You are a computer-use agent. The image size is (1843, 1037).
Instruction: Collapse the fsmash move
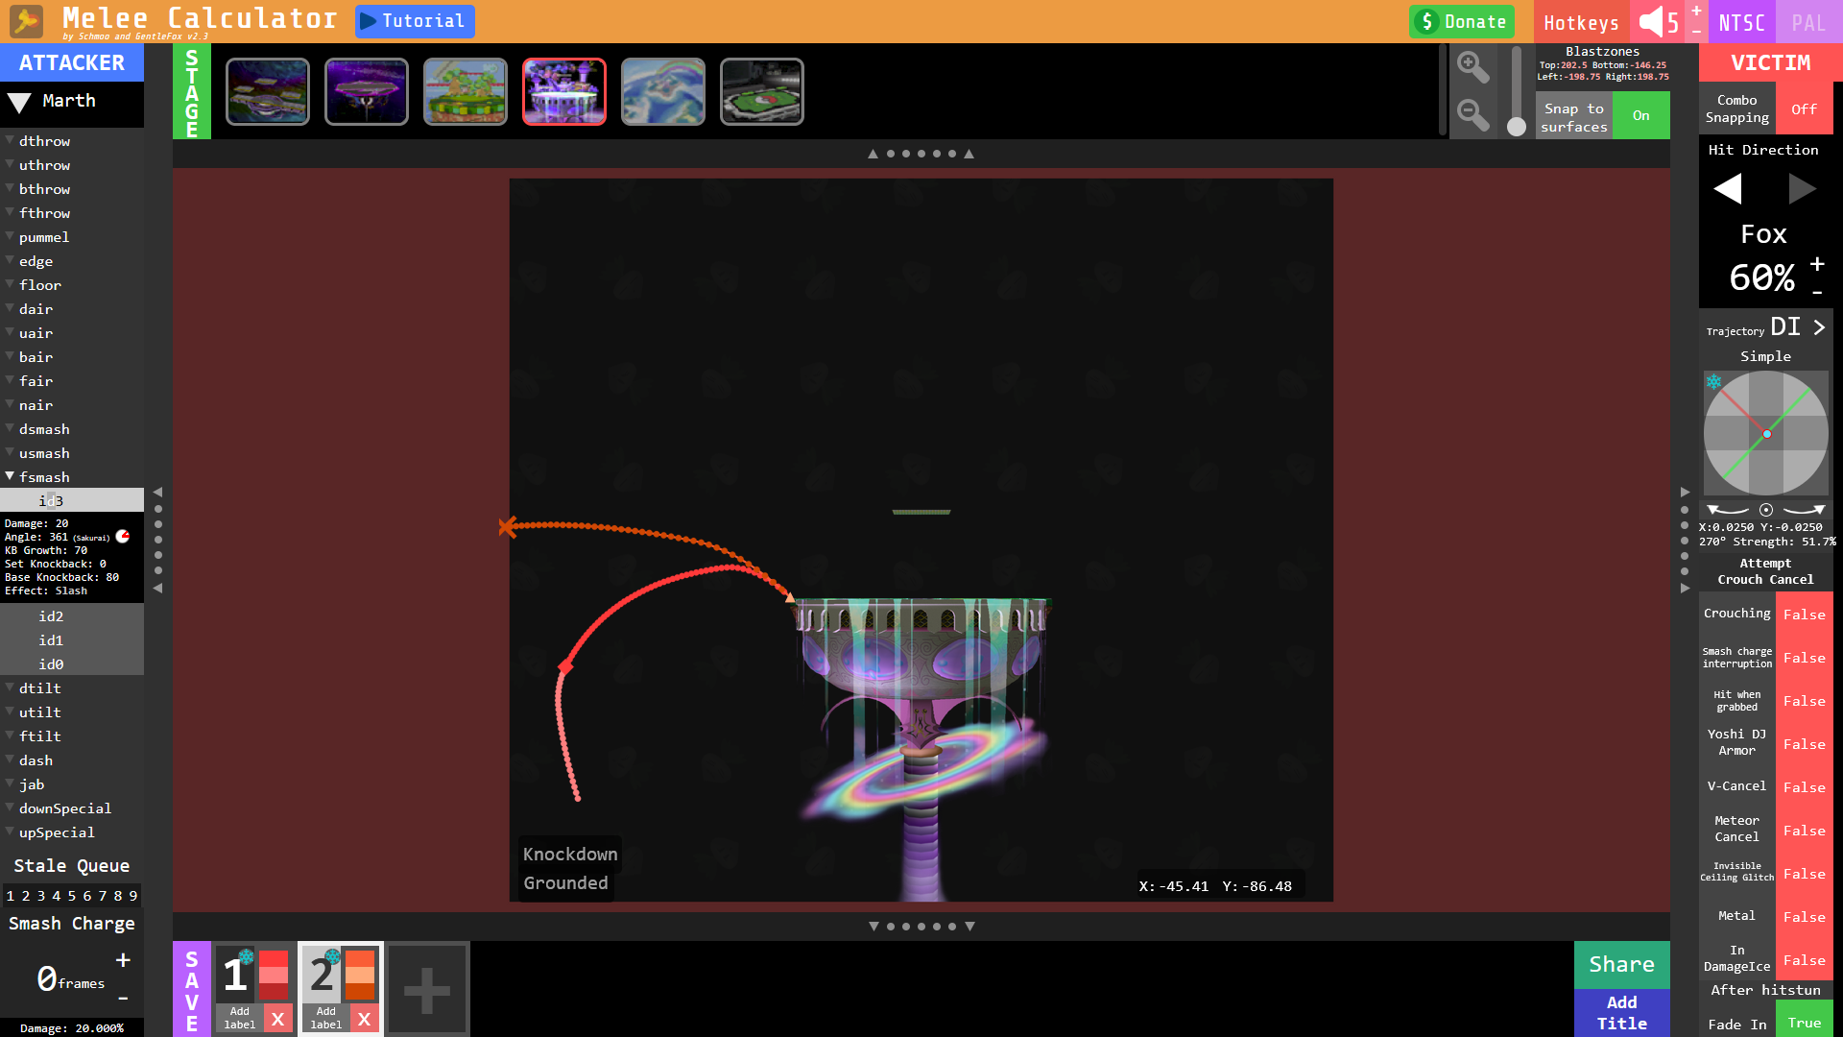point(72,477)
